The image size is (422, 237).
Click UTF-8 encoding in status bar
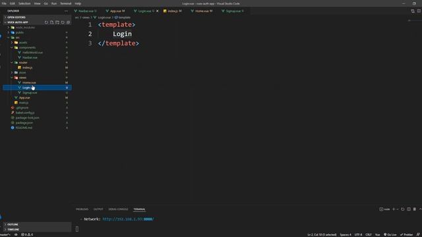tap(358, 234)
